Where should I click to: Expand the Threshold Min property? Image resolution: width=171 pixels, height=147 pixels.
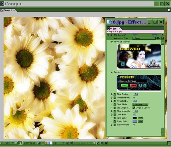click(112, 98)
